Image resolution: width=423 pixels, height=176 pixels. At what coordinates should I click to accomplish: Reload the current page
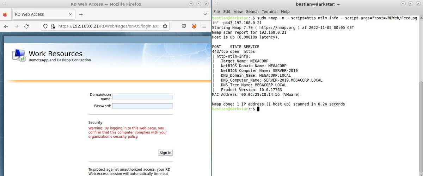[26, 26]
